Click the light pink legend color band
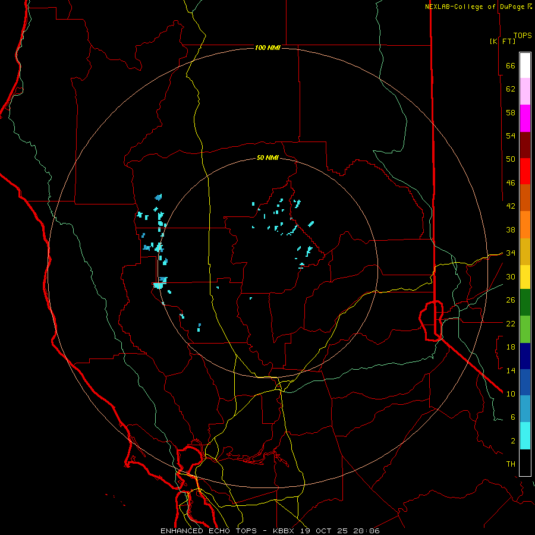Image resolution: width=535 pixels, height=535 pixels. (x=525, y=91)
